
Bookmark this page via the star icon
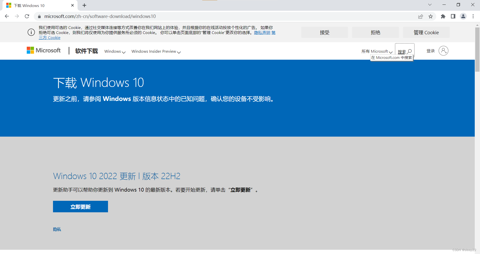coord(430,16)
